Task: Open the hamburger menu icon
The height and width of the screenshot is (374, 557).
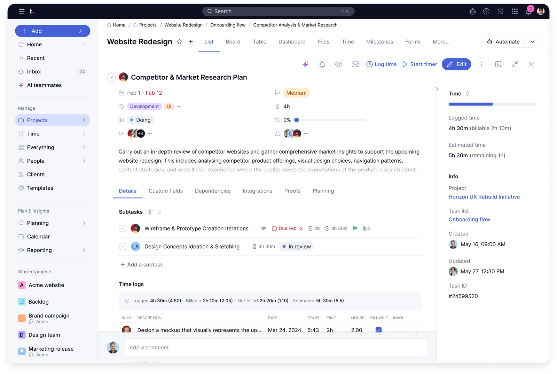Action: coord(22,11)
